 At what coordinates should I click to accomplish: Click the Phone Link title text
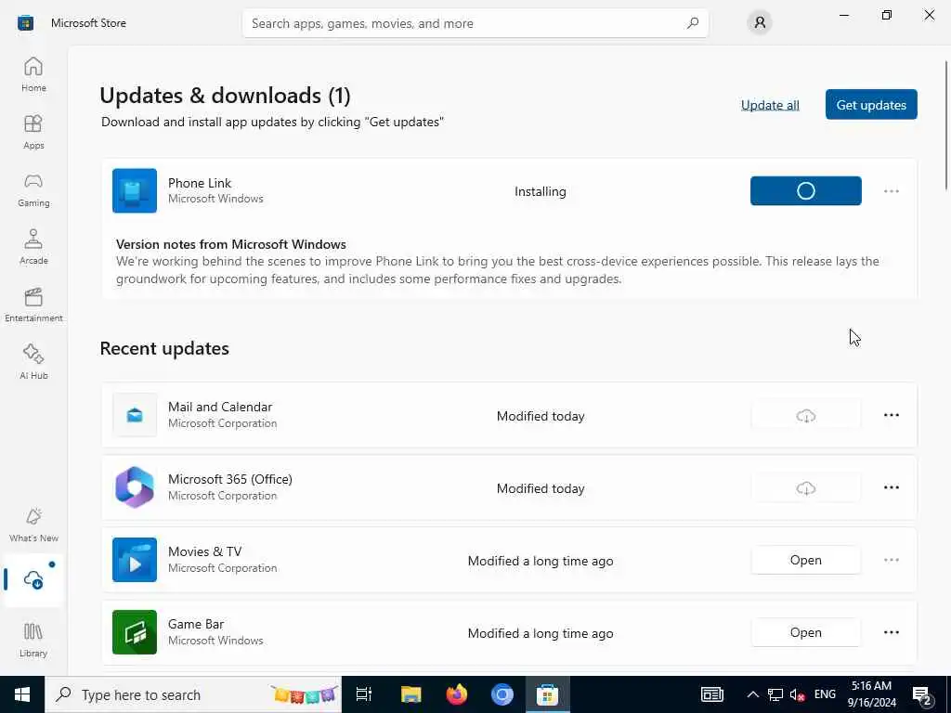coord(200,183)
